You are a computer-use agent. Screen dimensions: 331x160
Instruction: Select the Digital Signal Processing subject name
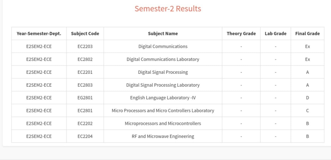(x=163, y=72)
